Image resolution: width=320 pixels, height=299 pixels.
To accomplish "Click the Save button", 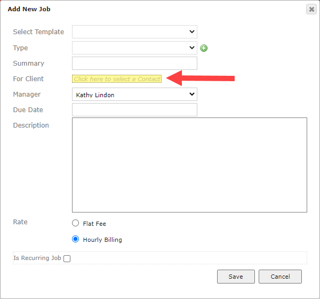I will click(x=236, y=277).
